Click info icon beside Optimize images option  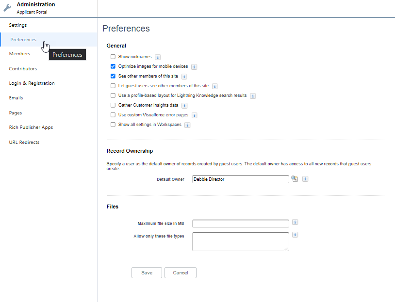tap(194, 67)
